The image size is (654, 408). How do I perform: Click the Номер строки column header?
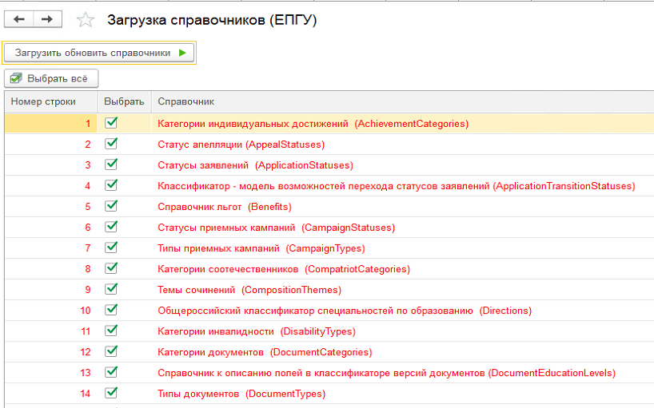click(x=51, y=101)
